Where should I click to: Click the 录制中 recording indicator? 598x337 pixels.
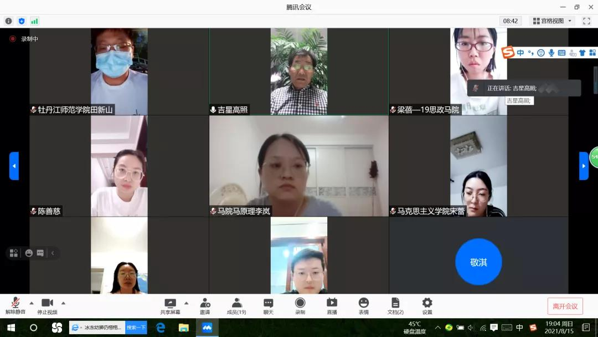click(x=24, y=39)
